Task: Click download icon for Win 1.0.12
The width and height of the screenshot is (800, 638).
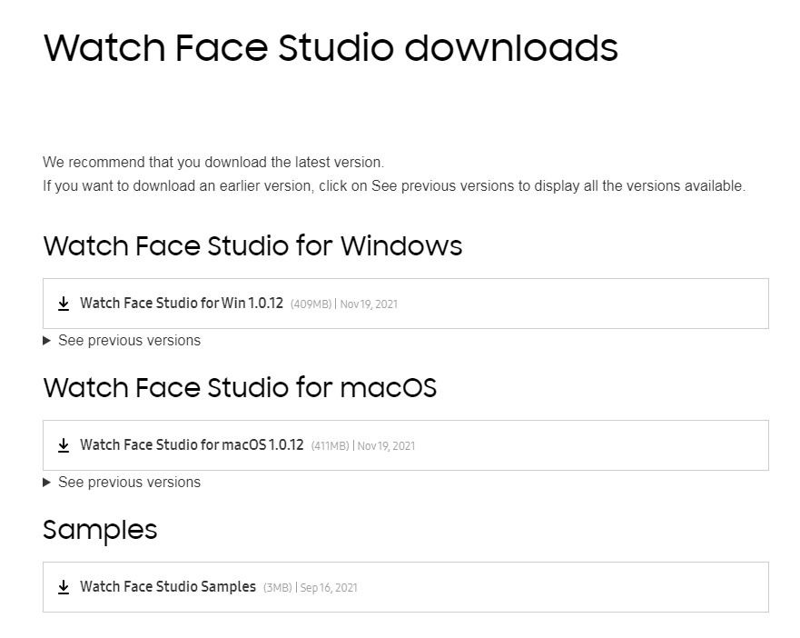Action: [x=64, y=304]
